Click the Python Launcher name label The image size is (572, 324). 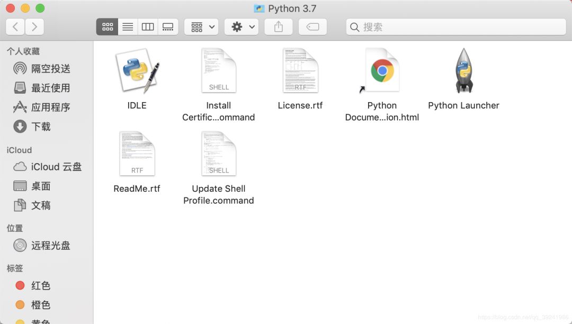[x=463, y=105]
